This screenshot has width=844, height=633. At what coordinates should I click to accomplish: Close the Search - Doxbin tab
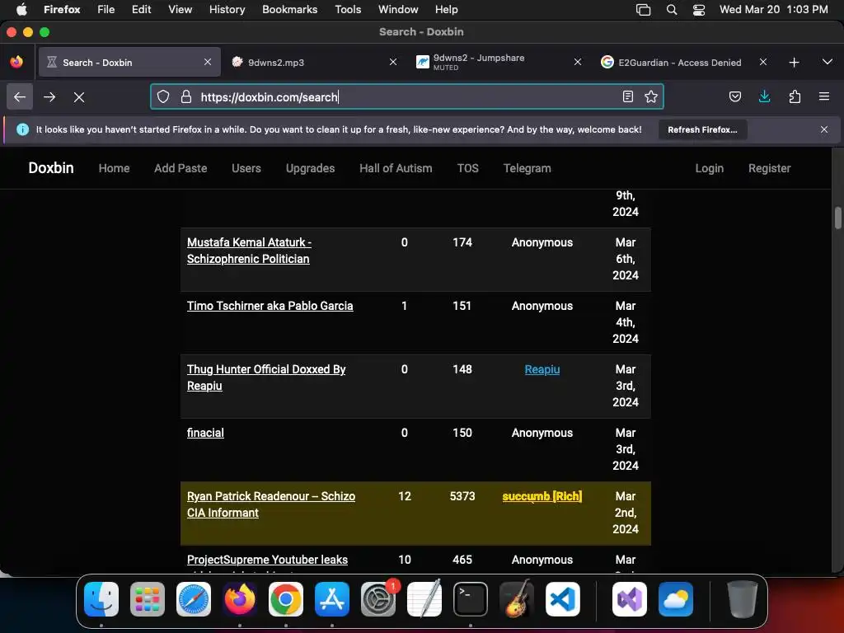coord(208,63)
